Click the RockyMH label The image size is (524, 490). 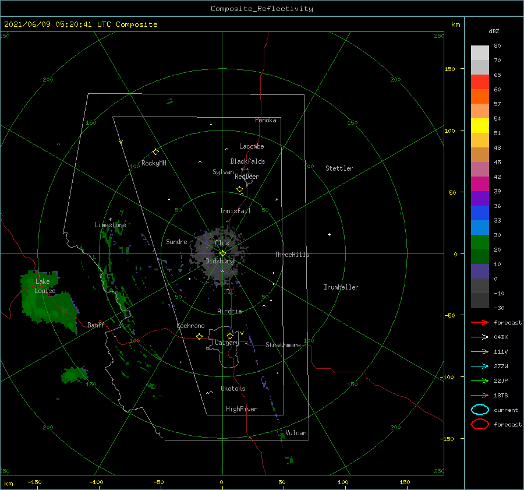(154, 163)
